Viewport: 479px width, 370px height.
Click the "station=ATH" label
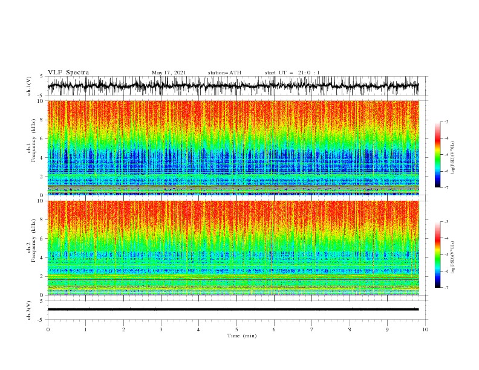(224, 73)
